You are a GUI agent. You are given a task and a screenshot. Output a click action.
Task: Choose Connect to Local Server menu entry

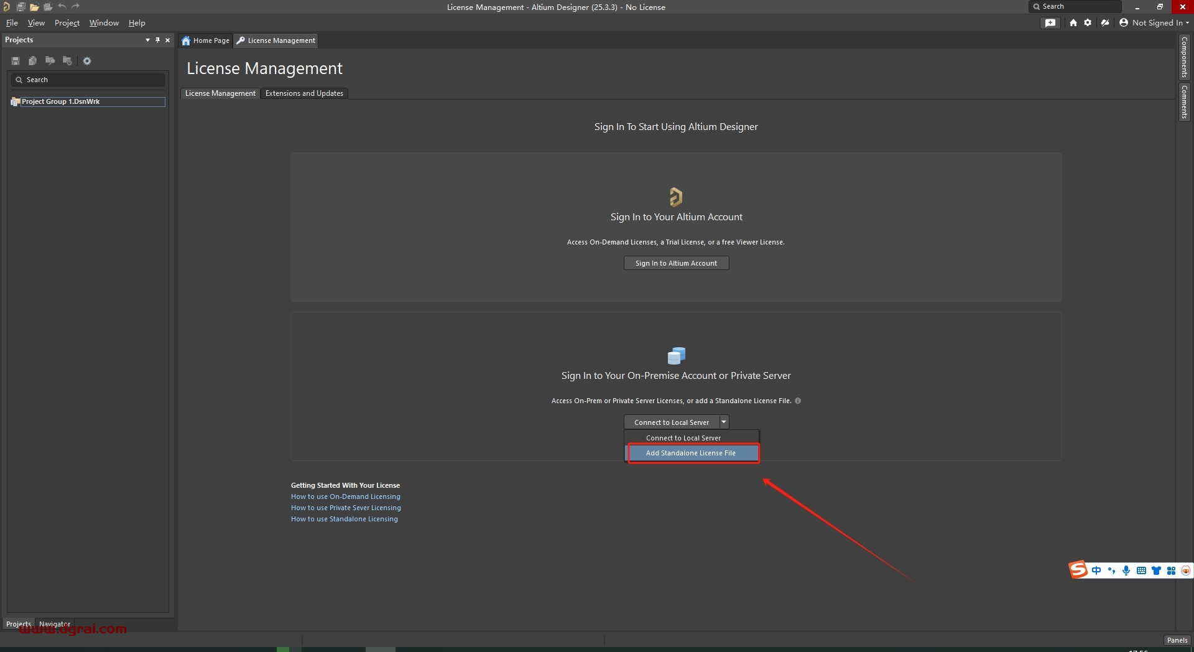(x=692, y=438)
